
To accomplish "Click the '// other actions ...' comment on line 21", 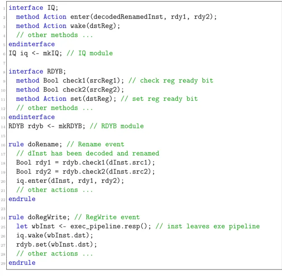I will coord(55,190).
